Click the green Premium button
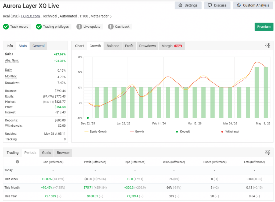The image size is (275, 202). click(264, 27)
